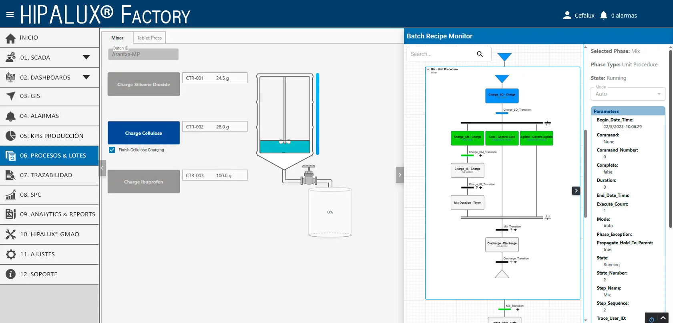The height and width of the screenshot is (323, 673).
Task: Click the Discharge_Transition black bar
Action: [x=502, y=262]
